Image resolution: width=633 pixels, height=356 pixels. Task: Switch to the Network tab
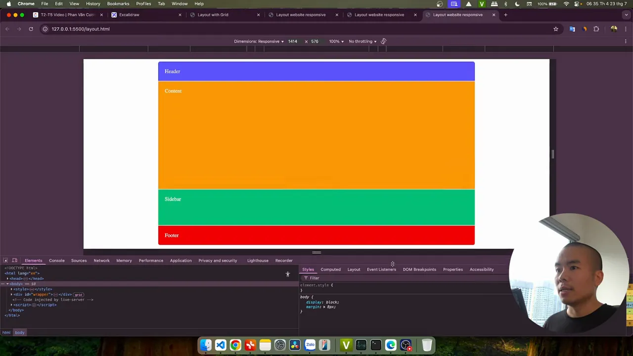pos(101,261)
